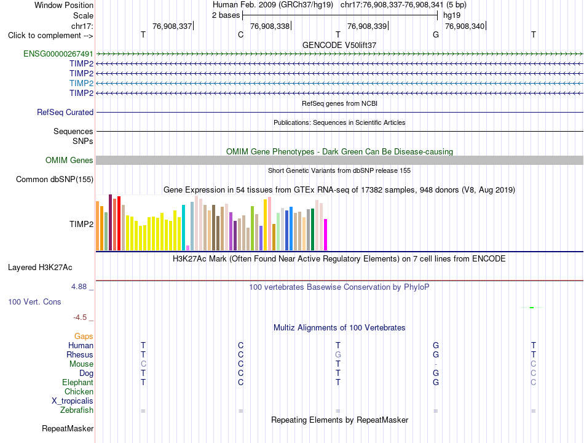This screenshot has width=584, height=443.
Task: Click Multiz Alignments of 100 Vertebrates title
Action: (x=339, y=328)
